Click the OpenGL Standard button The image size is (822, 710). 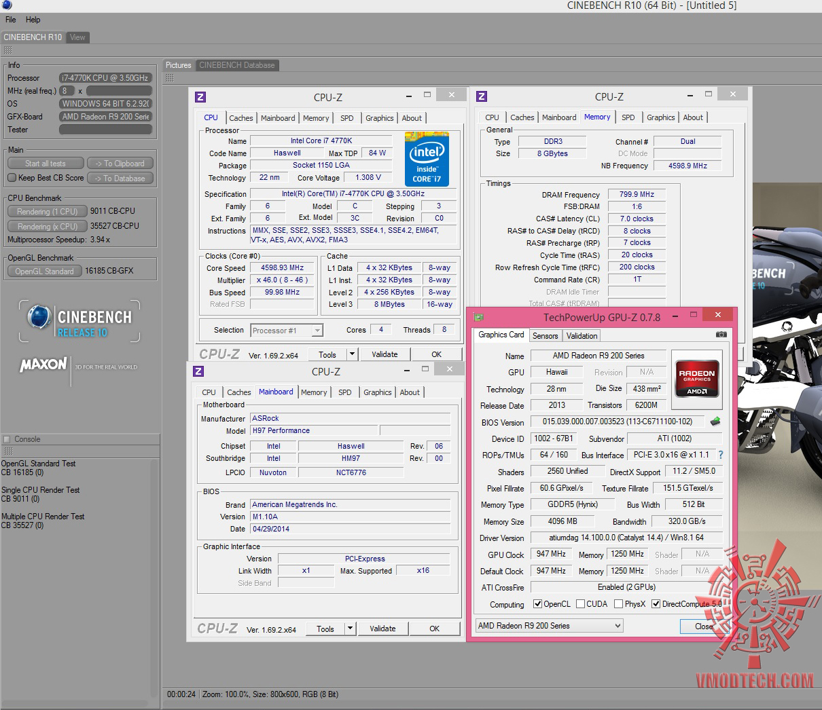(45, 272)
